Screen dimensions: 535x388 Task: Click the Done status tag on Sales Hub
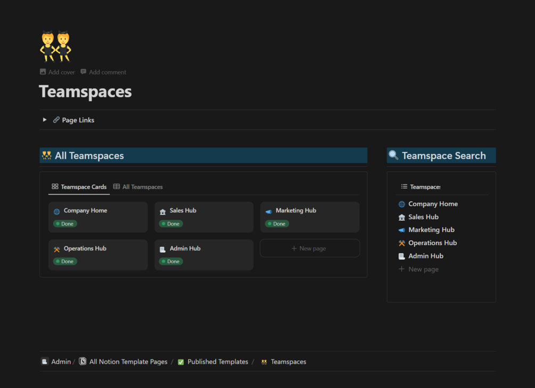(x=171, y=224)
